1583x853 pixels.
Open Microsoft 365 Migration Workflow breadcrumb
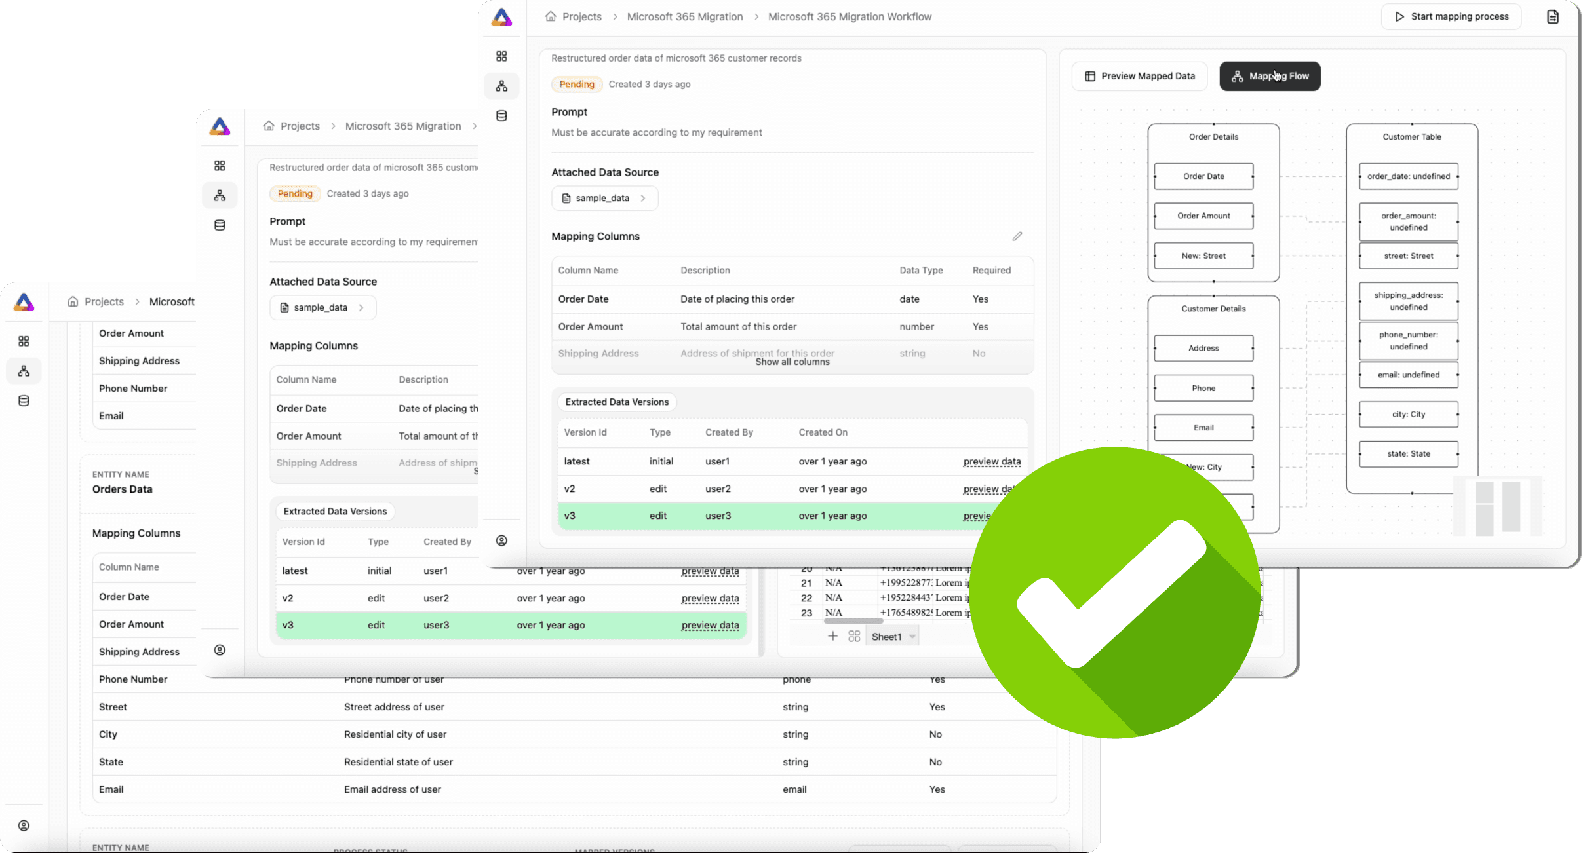point(850,16)
